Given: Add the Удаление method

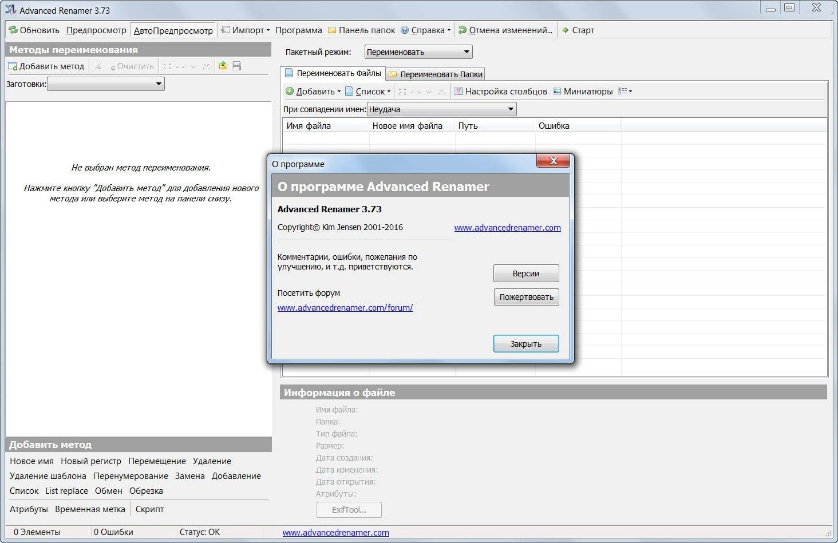Looking at the screenshot, I should pos(212,461).
